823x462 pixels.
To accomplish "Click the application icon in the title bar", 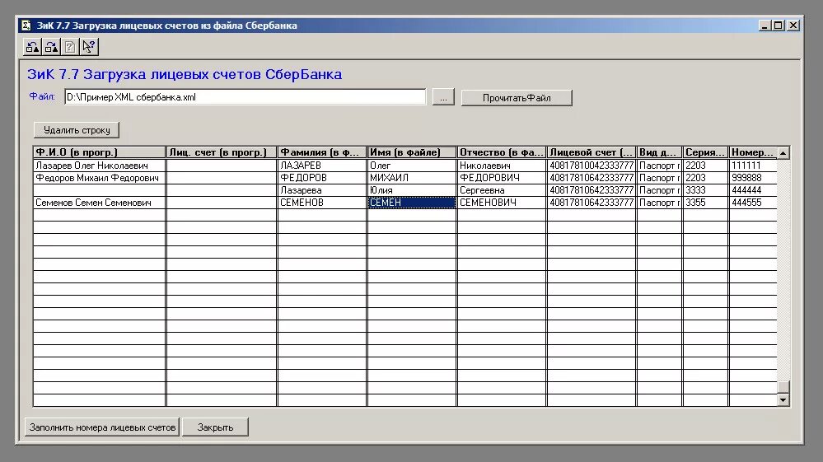I will tap(26, 26).
